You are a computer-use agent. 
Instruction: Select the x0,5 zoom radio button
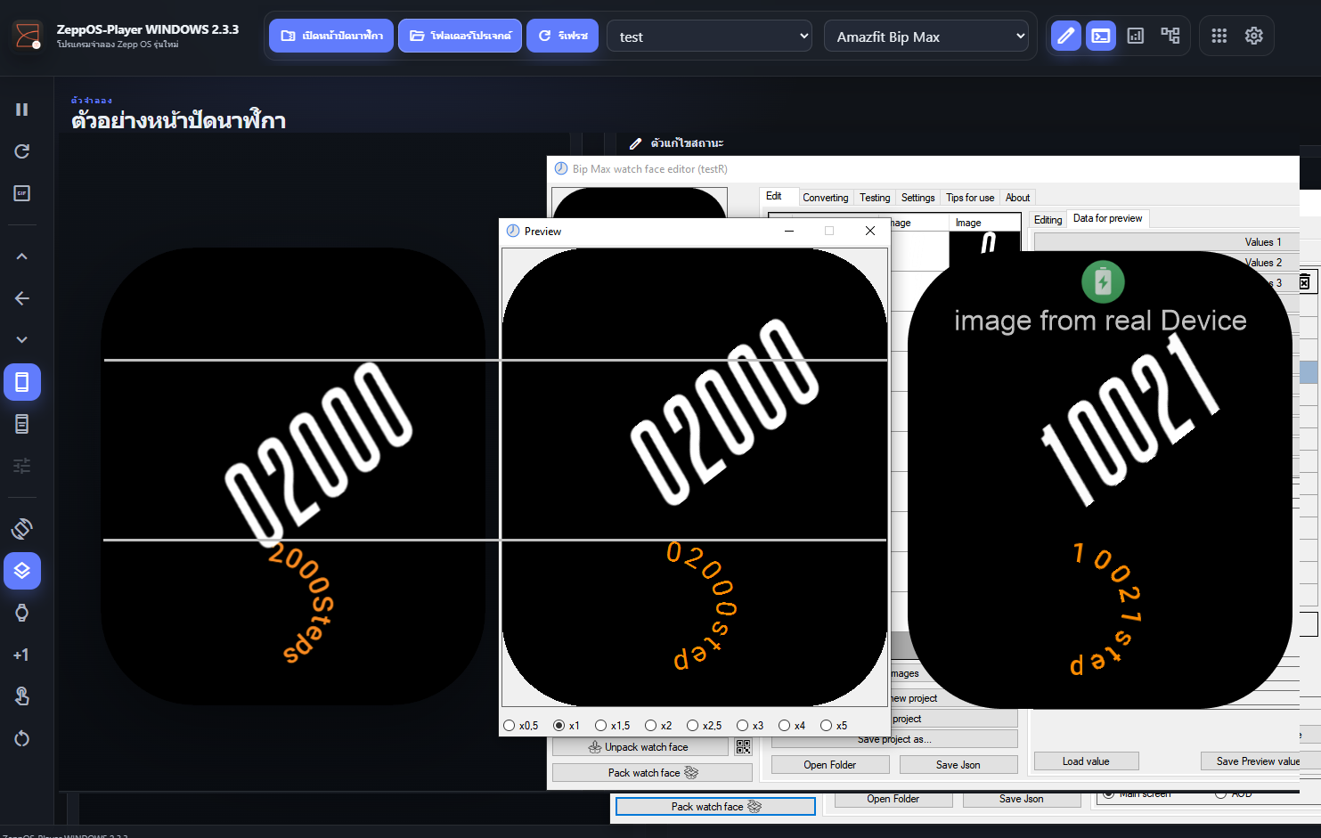coord(510,726)
